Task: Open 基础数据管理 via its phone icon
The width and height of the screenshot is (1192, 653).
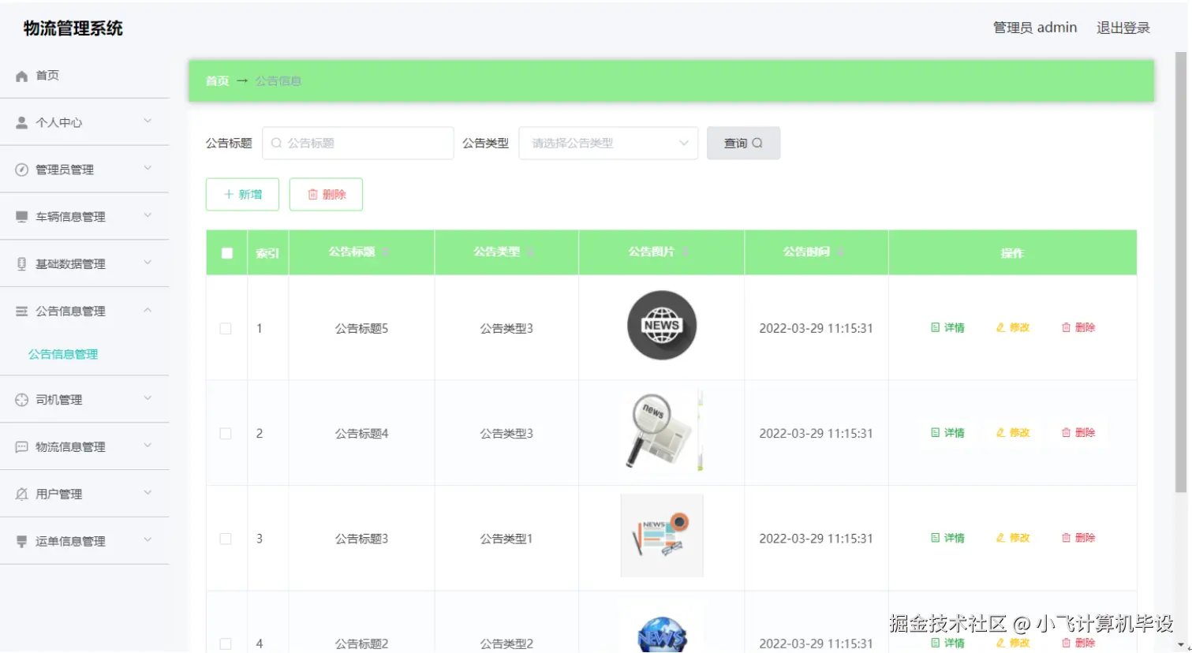Action: 21,263
